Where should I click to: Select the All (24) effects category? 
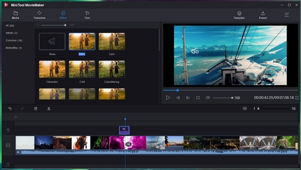[10, 26]
